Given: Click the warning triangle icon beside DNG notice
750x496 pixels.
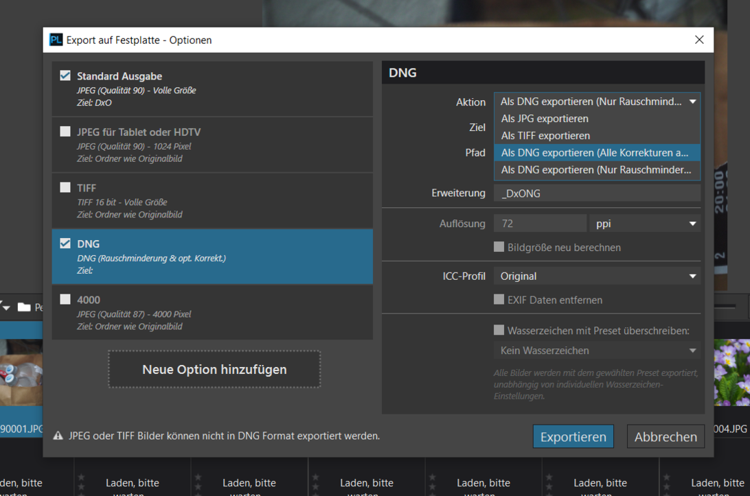Looking at the screenshot, I should coord(58,436).
